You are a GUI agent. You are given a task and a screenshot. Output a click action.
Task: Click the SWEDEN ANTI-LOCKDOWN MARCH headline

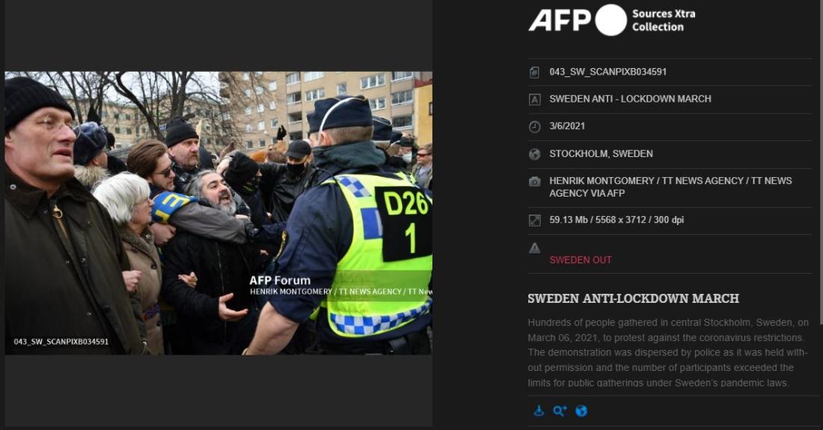coord(633,298)
